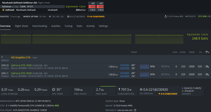Click the Drivers card with A 20.40
Image resolution: width=211 pixels, height=112 pixels.
192,91
